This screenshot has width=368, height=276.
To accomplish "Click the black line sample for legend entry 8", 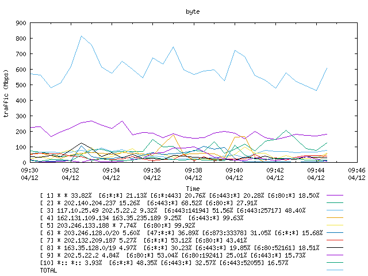I will [335, 248].
